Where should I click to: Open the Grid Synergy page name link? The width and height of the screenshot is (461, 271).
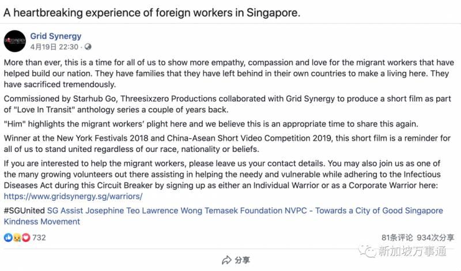pos(56,36)
